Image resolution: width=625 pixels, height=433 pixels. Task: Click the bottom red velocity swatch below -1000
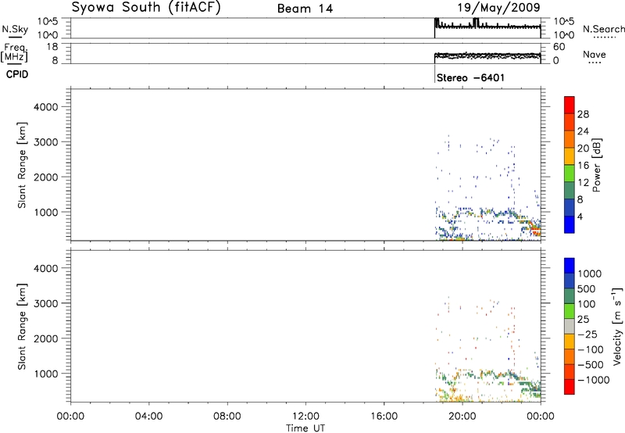click(x=570, y=387)
